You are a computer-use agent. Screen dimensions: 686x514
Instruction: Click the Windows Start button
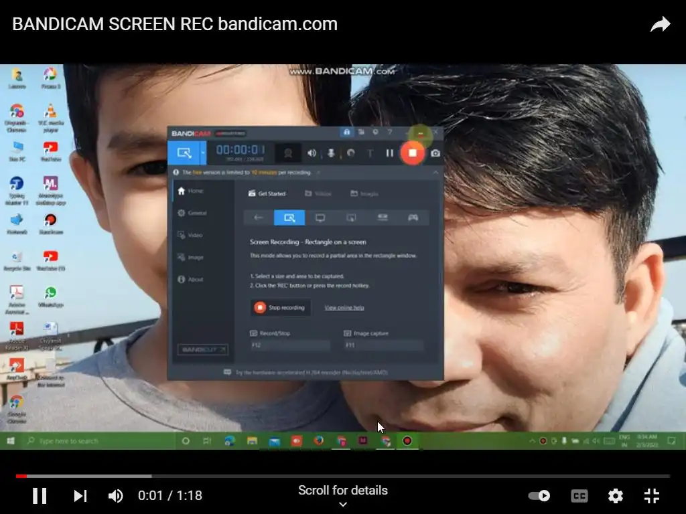11,441
